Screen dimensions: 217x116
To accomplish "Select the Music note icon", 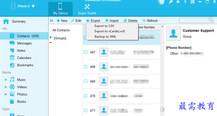I will click(12, 80).
